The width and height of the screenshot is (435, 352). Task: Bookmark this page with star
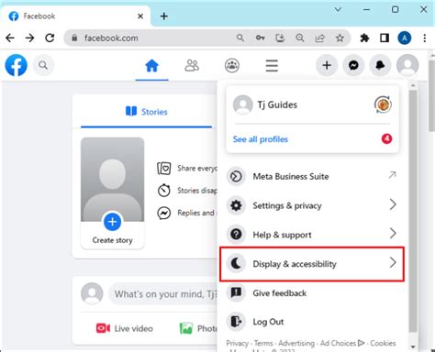pyautogui.click(x=340, y=38)
